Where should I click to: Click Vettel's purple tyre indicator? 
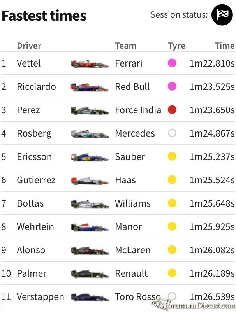click(172, 63)
